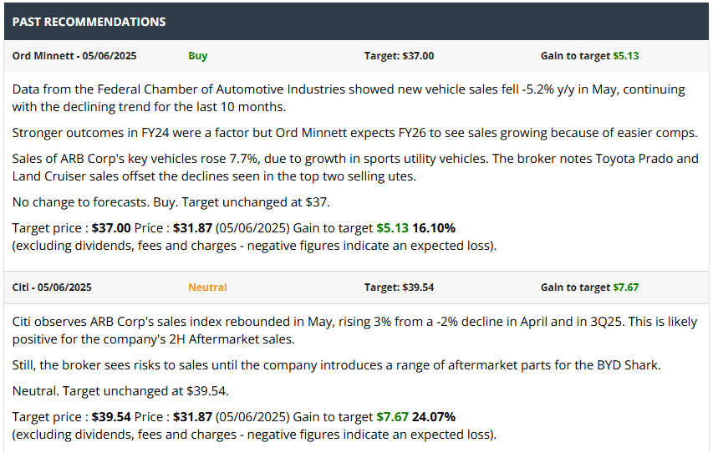Click the bold 16.10% gain percentage

point(434,227)
